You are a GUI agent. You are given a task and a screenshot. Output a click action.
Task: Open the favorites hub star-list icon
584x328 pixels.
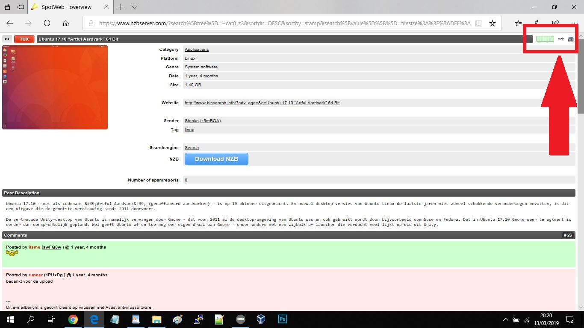point(518,23)
